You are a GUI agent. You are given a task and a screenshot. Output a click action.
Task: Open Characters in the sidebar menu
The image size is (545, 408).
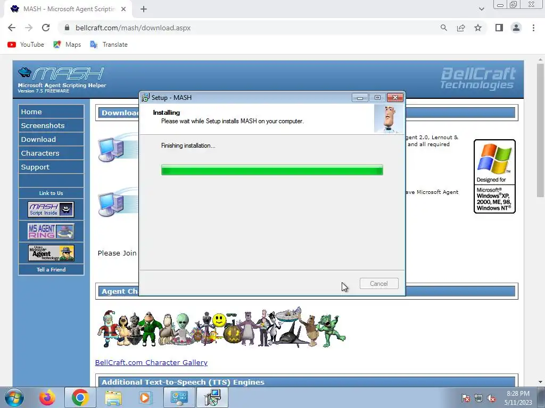coord(51,154)
